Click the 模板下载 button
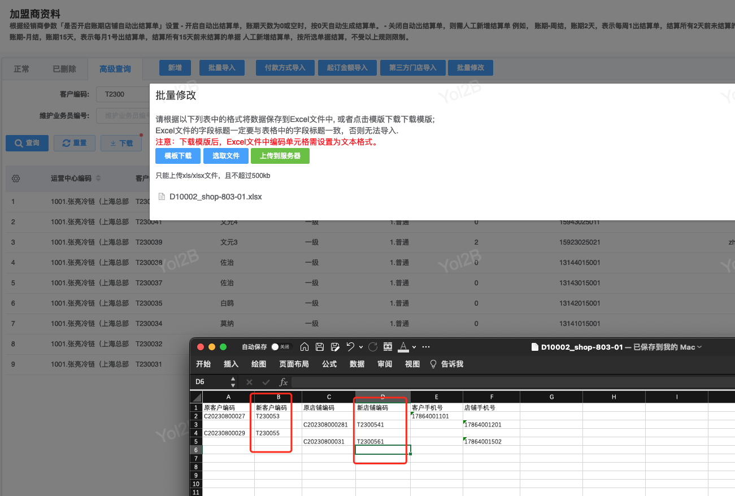Screen dimensions: 735x496 (178, 156)
